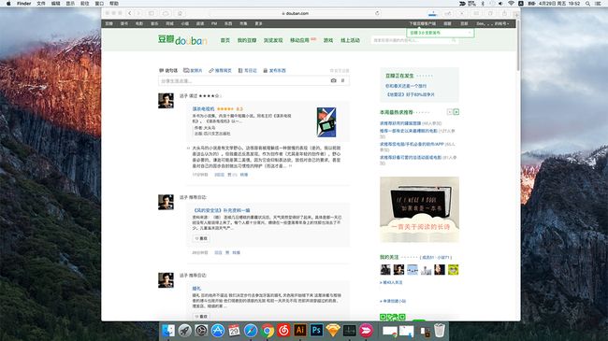Open the 《风的安全法》补充资料一编 diary link
Viewport: 608px width, 341px height.
[x=221, y=210]
